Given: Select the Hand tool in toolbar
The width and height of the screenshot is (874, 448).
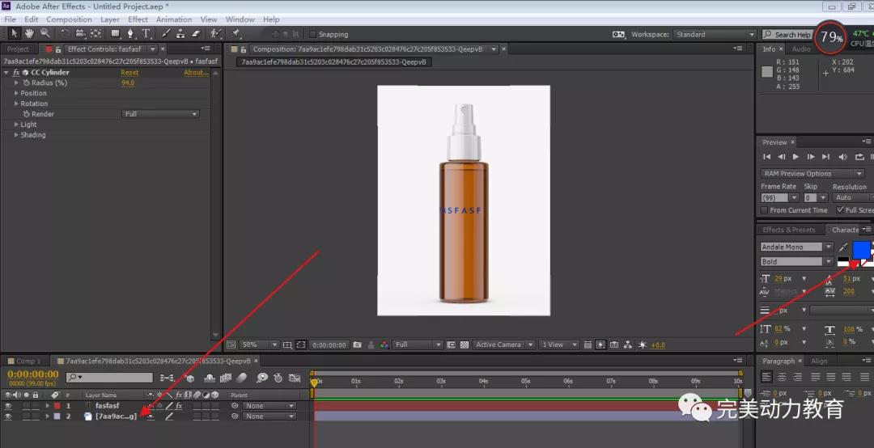Looking at the screenshot, I should point(29,34).
